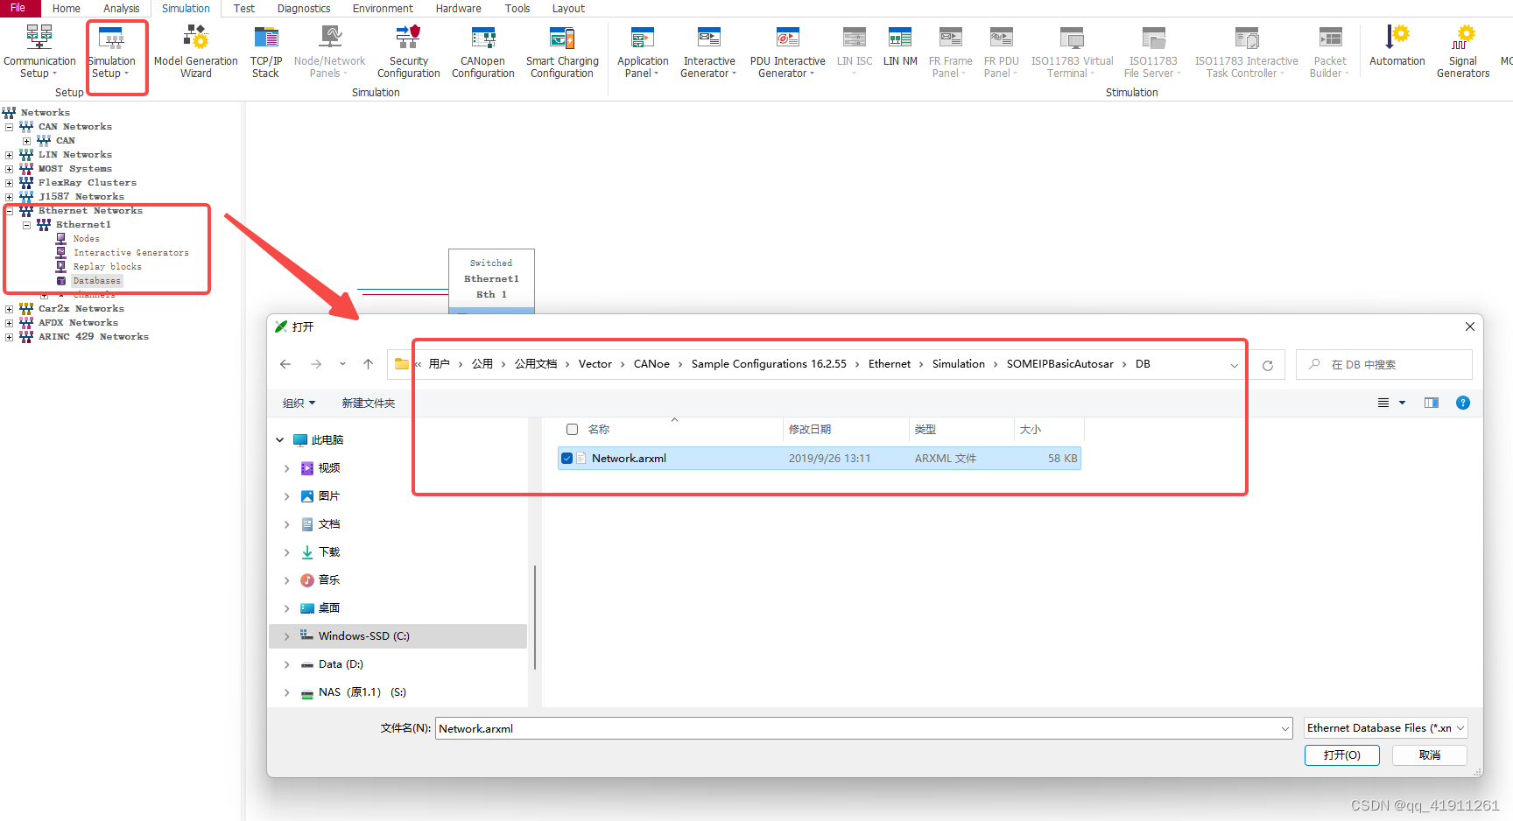Expand the Car2x Networks tree node
Viewport: 1513px width, 821px height.
pos(10,309)
